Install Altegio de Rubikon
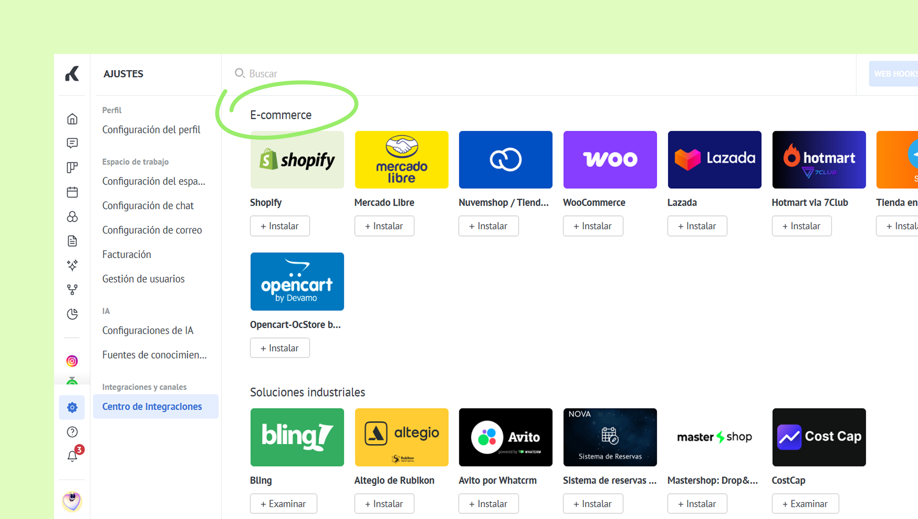This screenshot has height=519, width=918. 384,504
